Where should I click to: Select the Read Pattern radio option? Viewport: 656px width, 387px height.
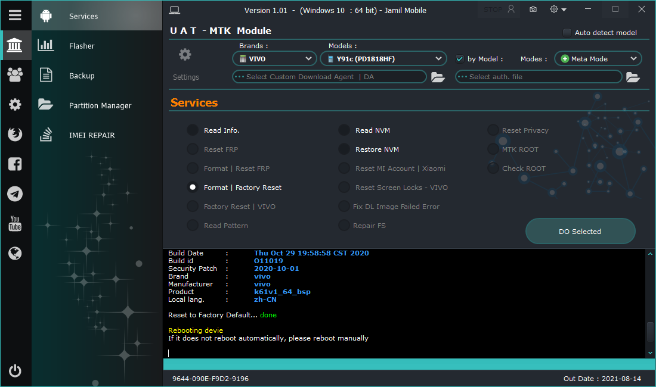click(x=193, y=226)
